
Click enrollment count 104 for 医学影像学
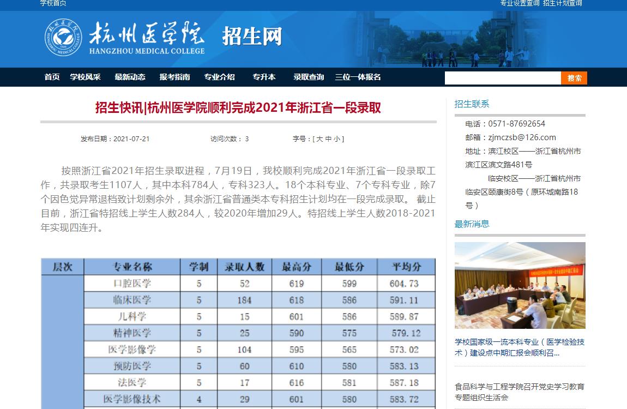(244, 350)
